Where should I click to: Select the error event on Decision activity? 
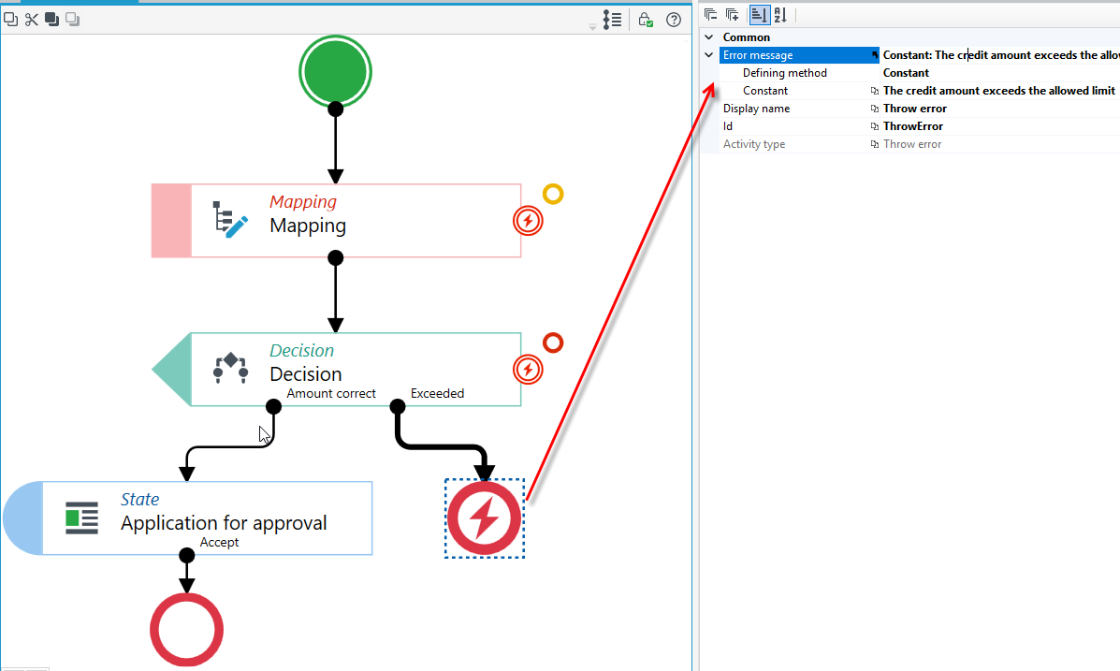tap(528, 370)
